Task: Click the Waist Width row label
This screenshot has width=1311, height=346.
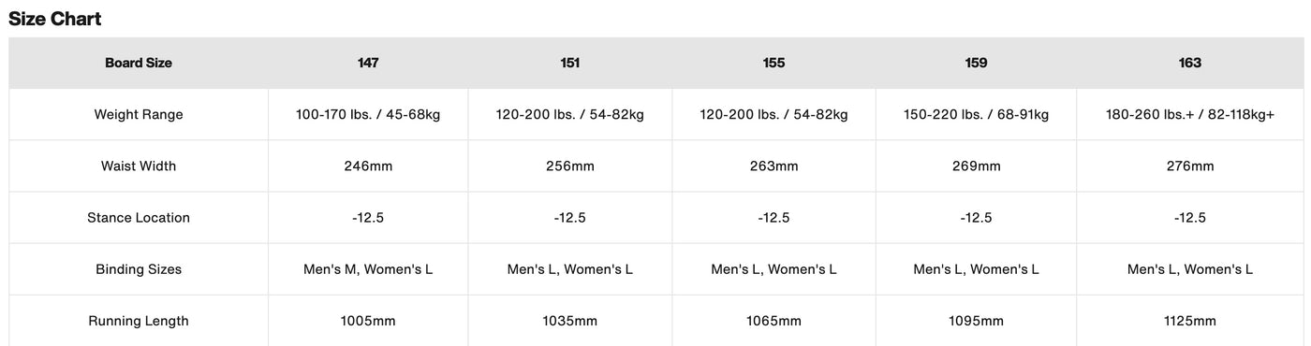Action: tap(139, 166)
